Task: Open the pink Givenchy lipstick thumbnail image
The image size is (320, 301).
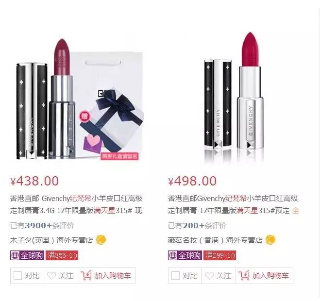Action: coord(234,97)
